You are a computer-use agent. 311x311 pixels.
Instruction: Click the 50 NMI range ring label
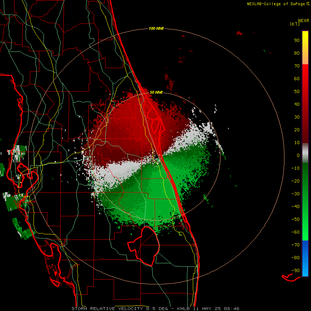156,92
